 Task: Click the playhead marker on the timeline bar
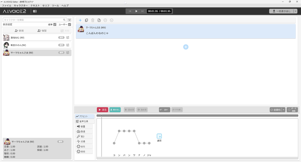click(102, 116)
